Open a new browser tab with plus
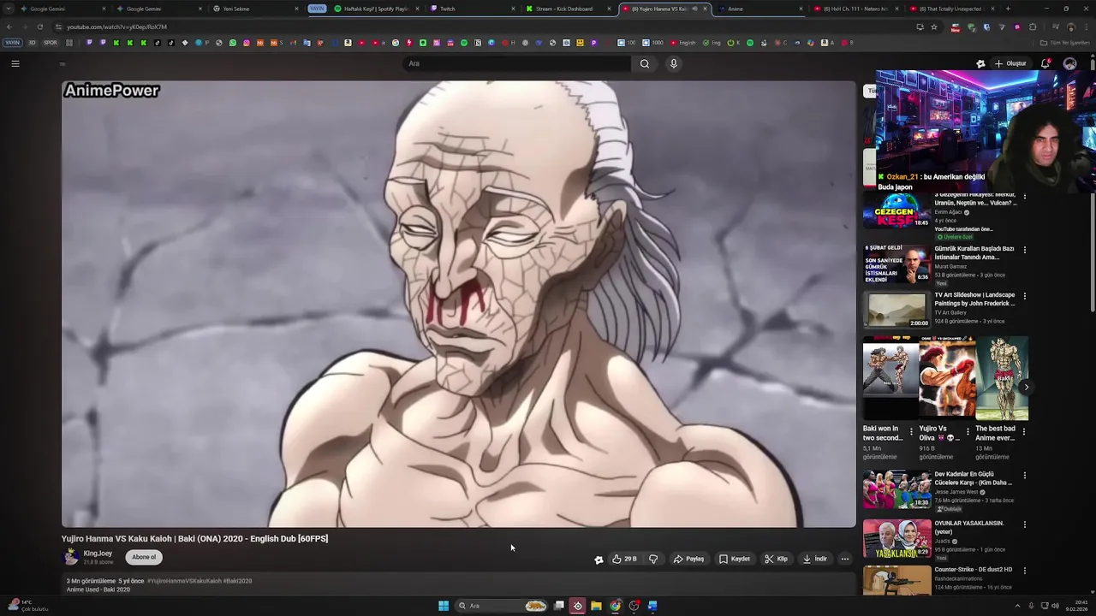The image size is (1096, 616). click(x=1008, y=9)
